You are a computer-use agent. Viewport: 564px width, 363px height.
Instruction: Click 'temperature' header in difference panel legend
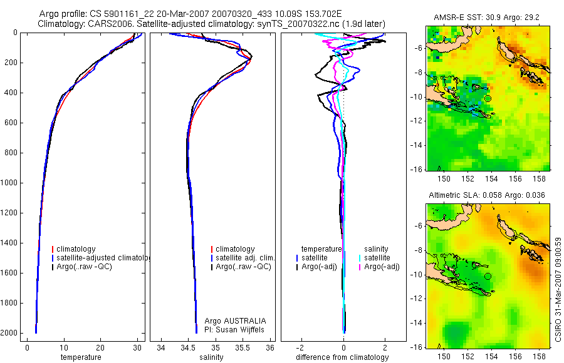click(321, 249)
